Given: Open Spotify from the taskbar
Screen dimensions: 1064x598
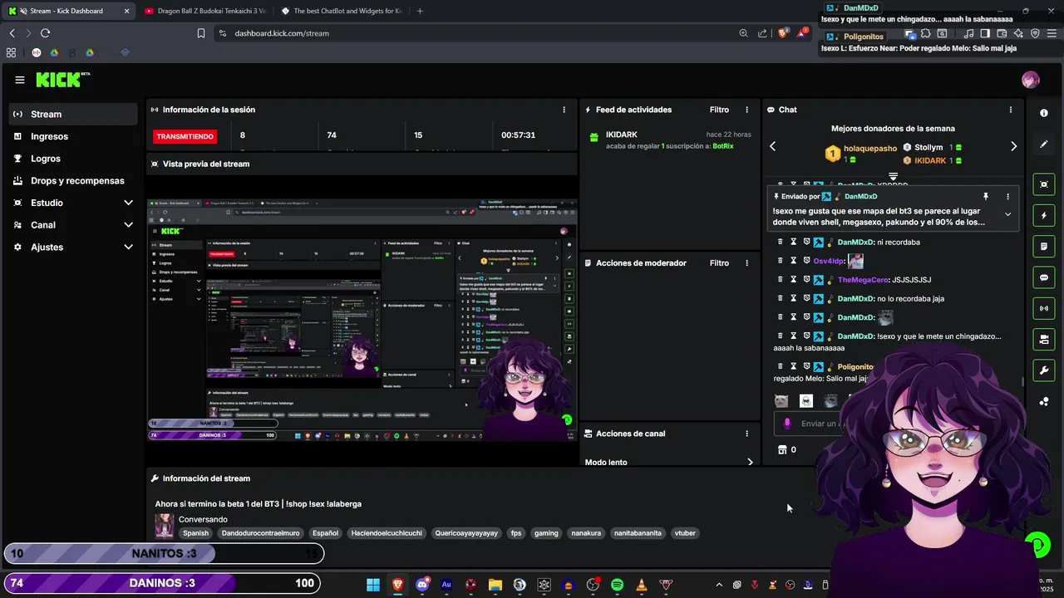Looking at the screenshot, I should click(x=617, y=585).
